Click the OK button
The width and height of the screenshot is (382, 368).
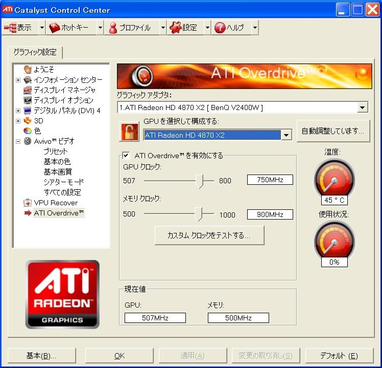tap(120, 356)
